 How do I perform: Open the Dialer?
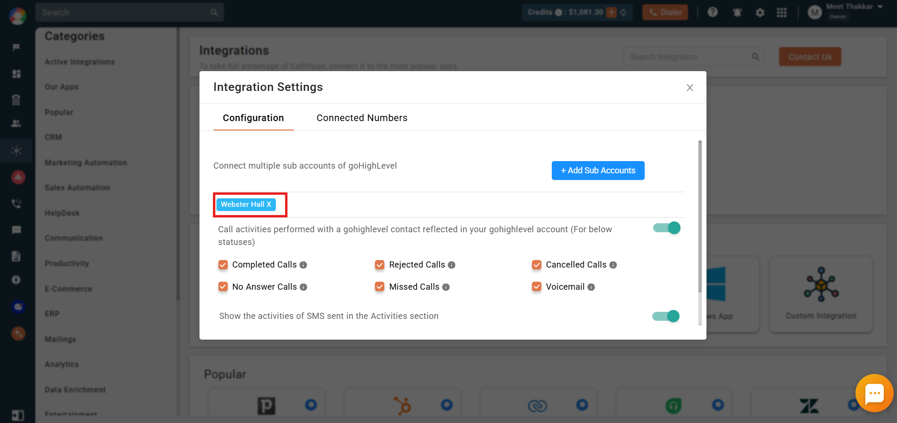coord(665,12)
